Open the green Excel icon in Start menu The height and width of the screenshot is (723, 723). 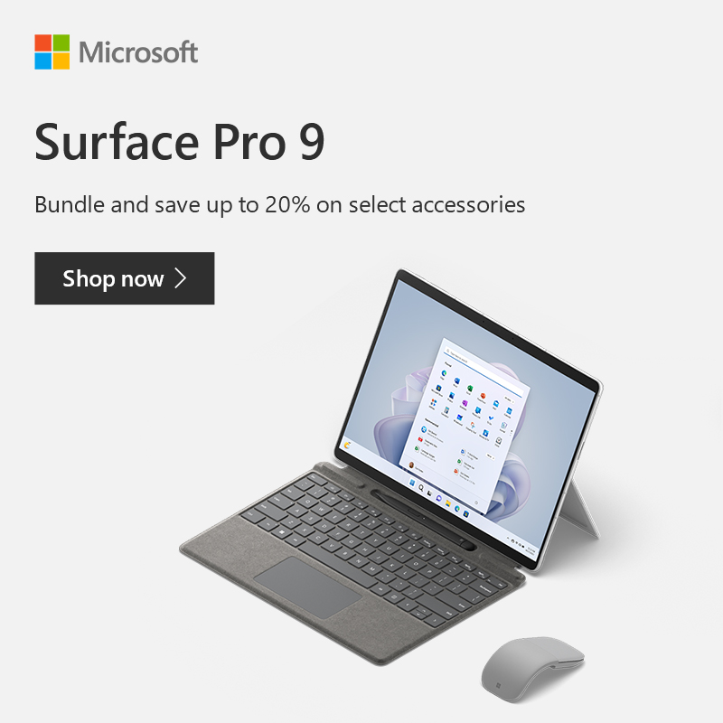(469, 389)
